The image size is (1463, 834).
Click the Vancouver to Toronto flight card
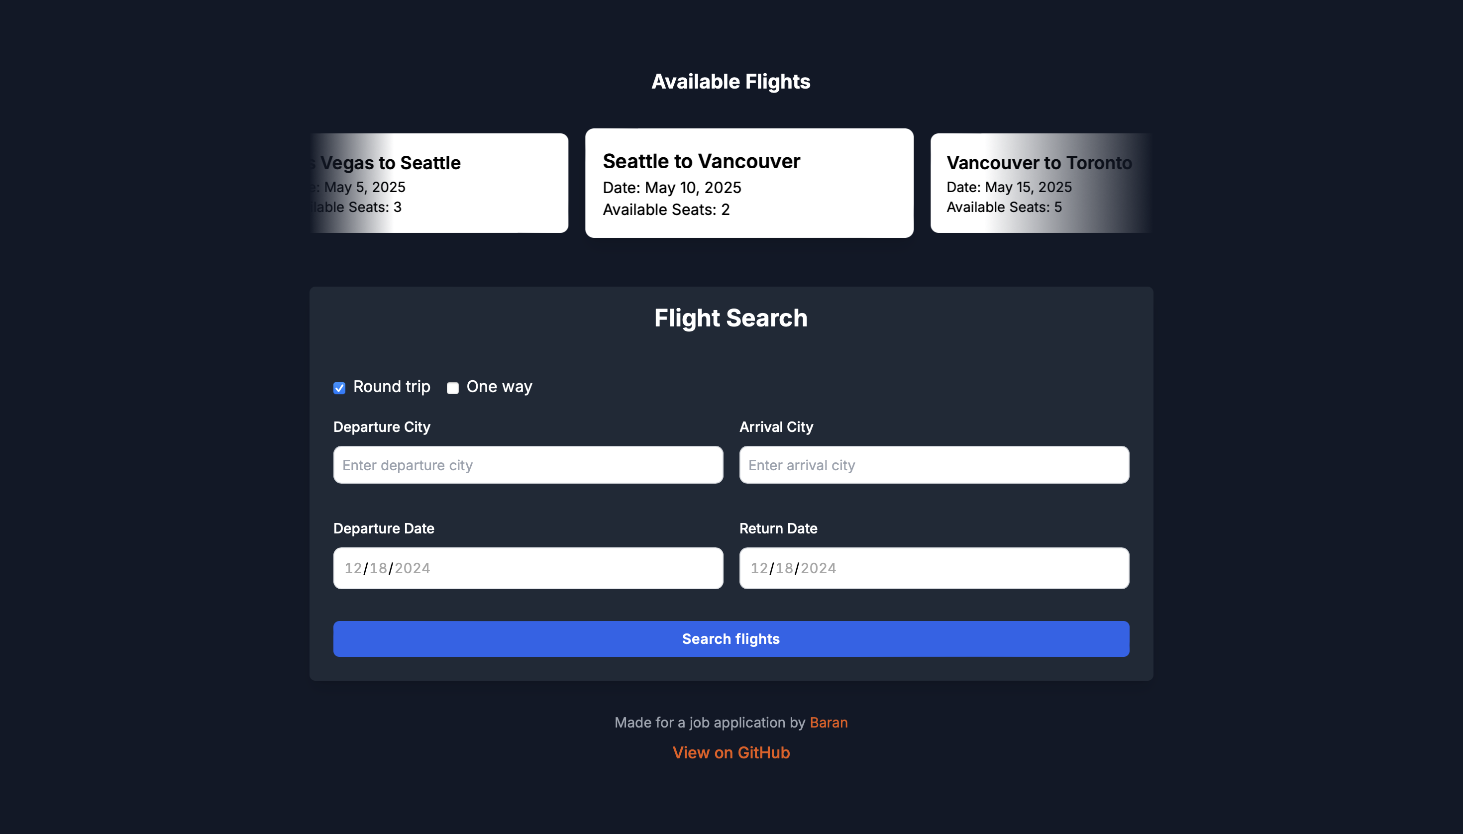pos(1039,185)
